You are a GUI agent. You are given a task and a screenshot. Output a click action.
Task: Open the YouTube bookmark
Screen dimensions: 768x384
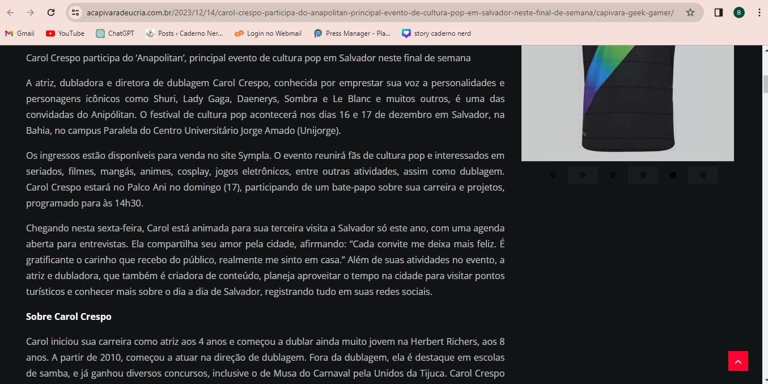[x=65, y=33]
